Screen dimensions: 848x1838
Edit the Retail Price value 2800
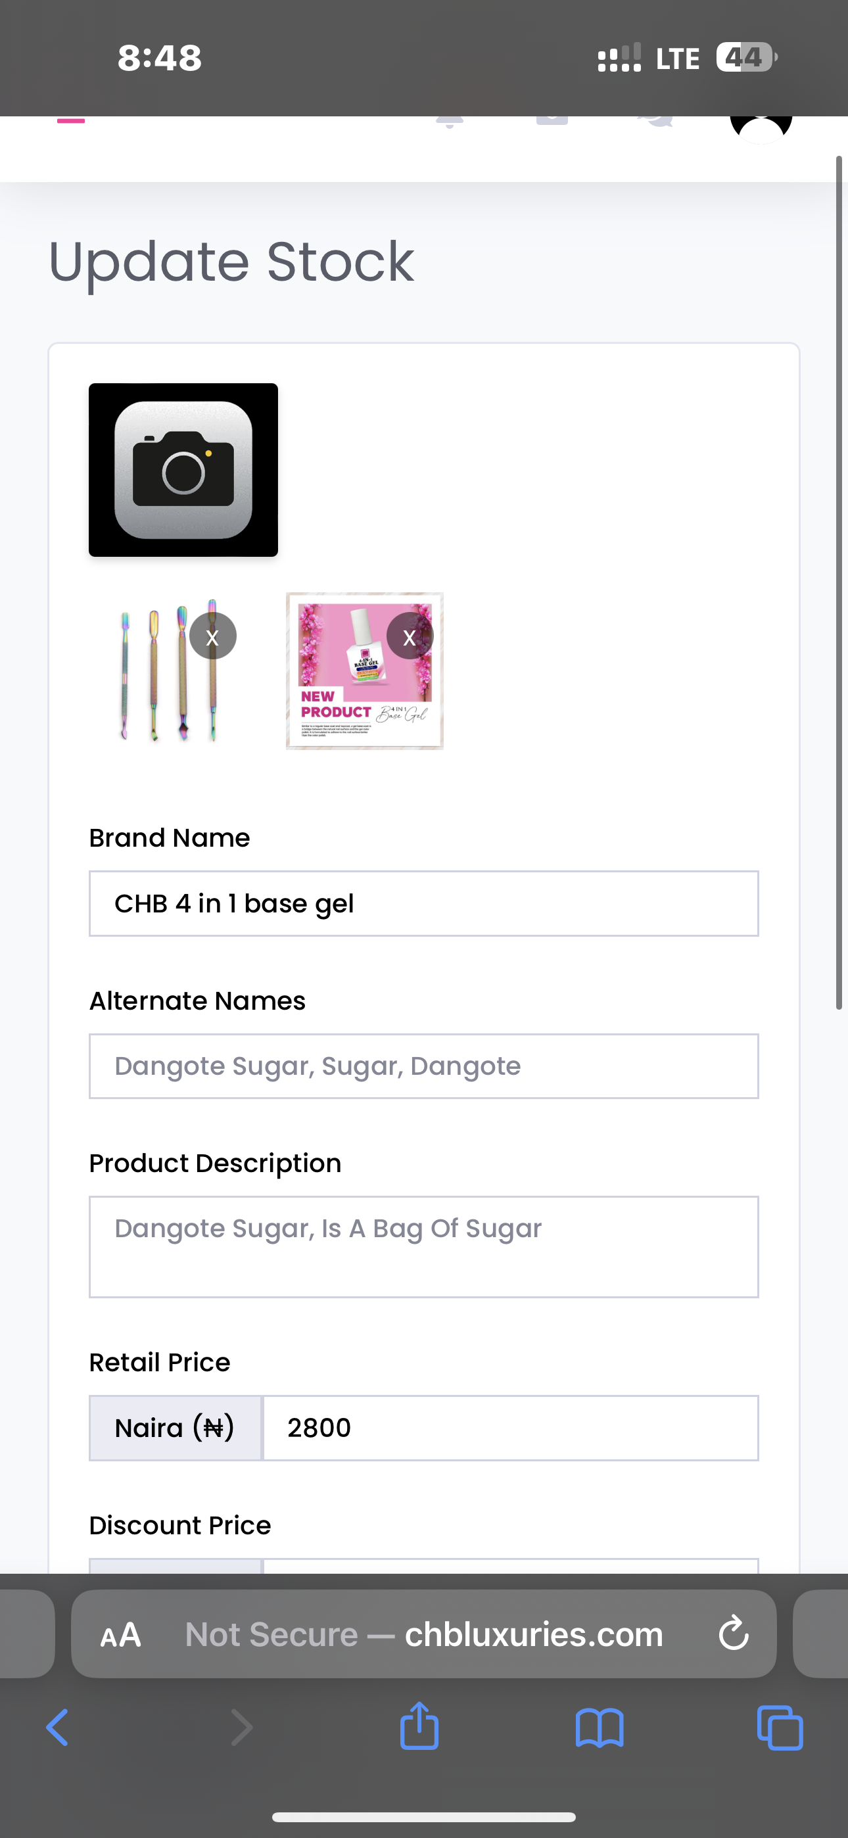(x=509, y=1428)
